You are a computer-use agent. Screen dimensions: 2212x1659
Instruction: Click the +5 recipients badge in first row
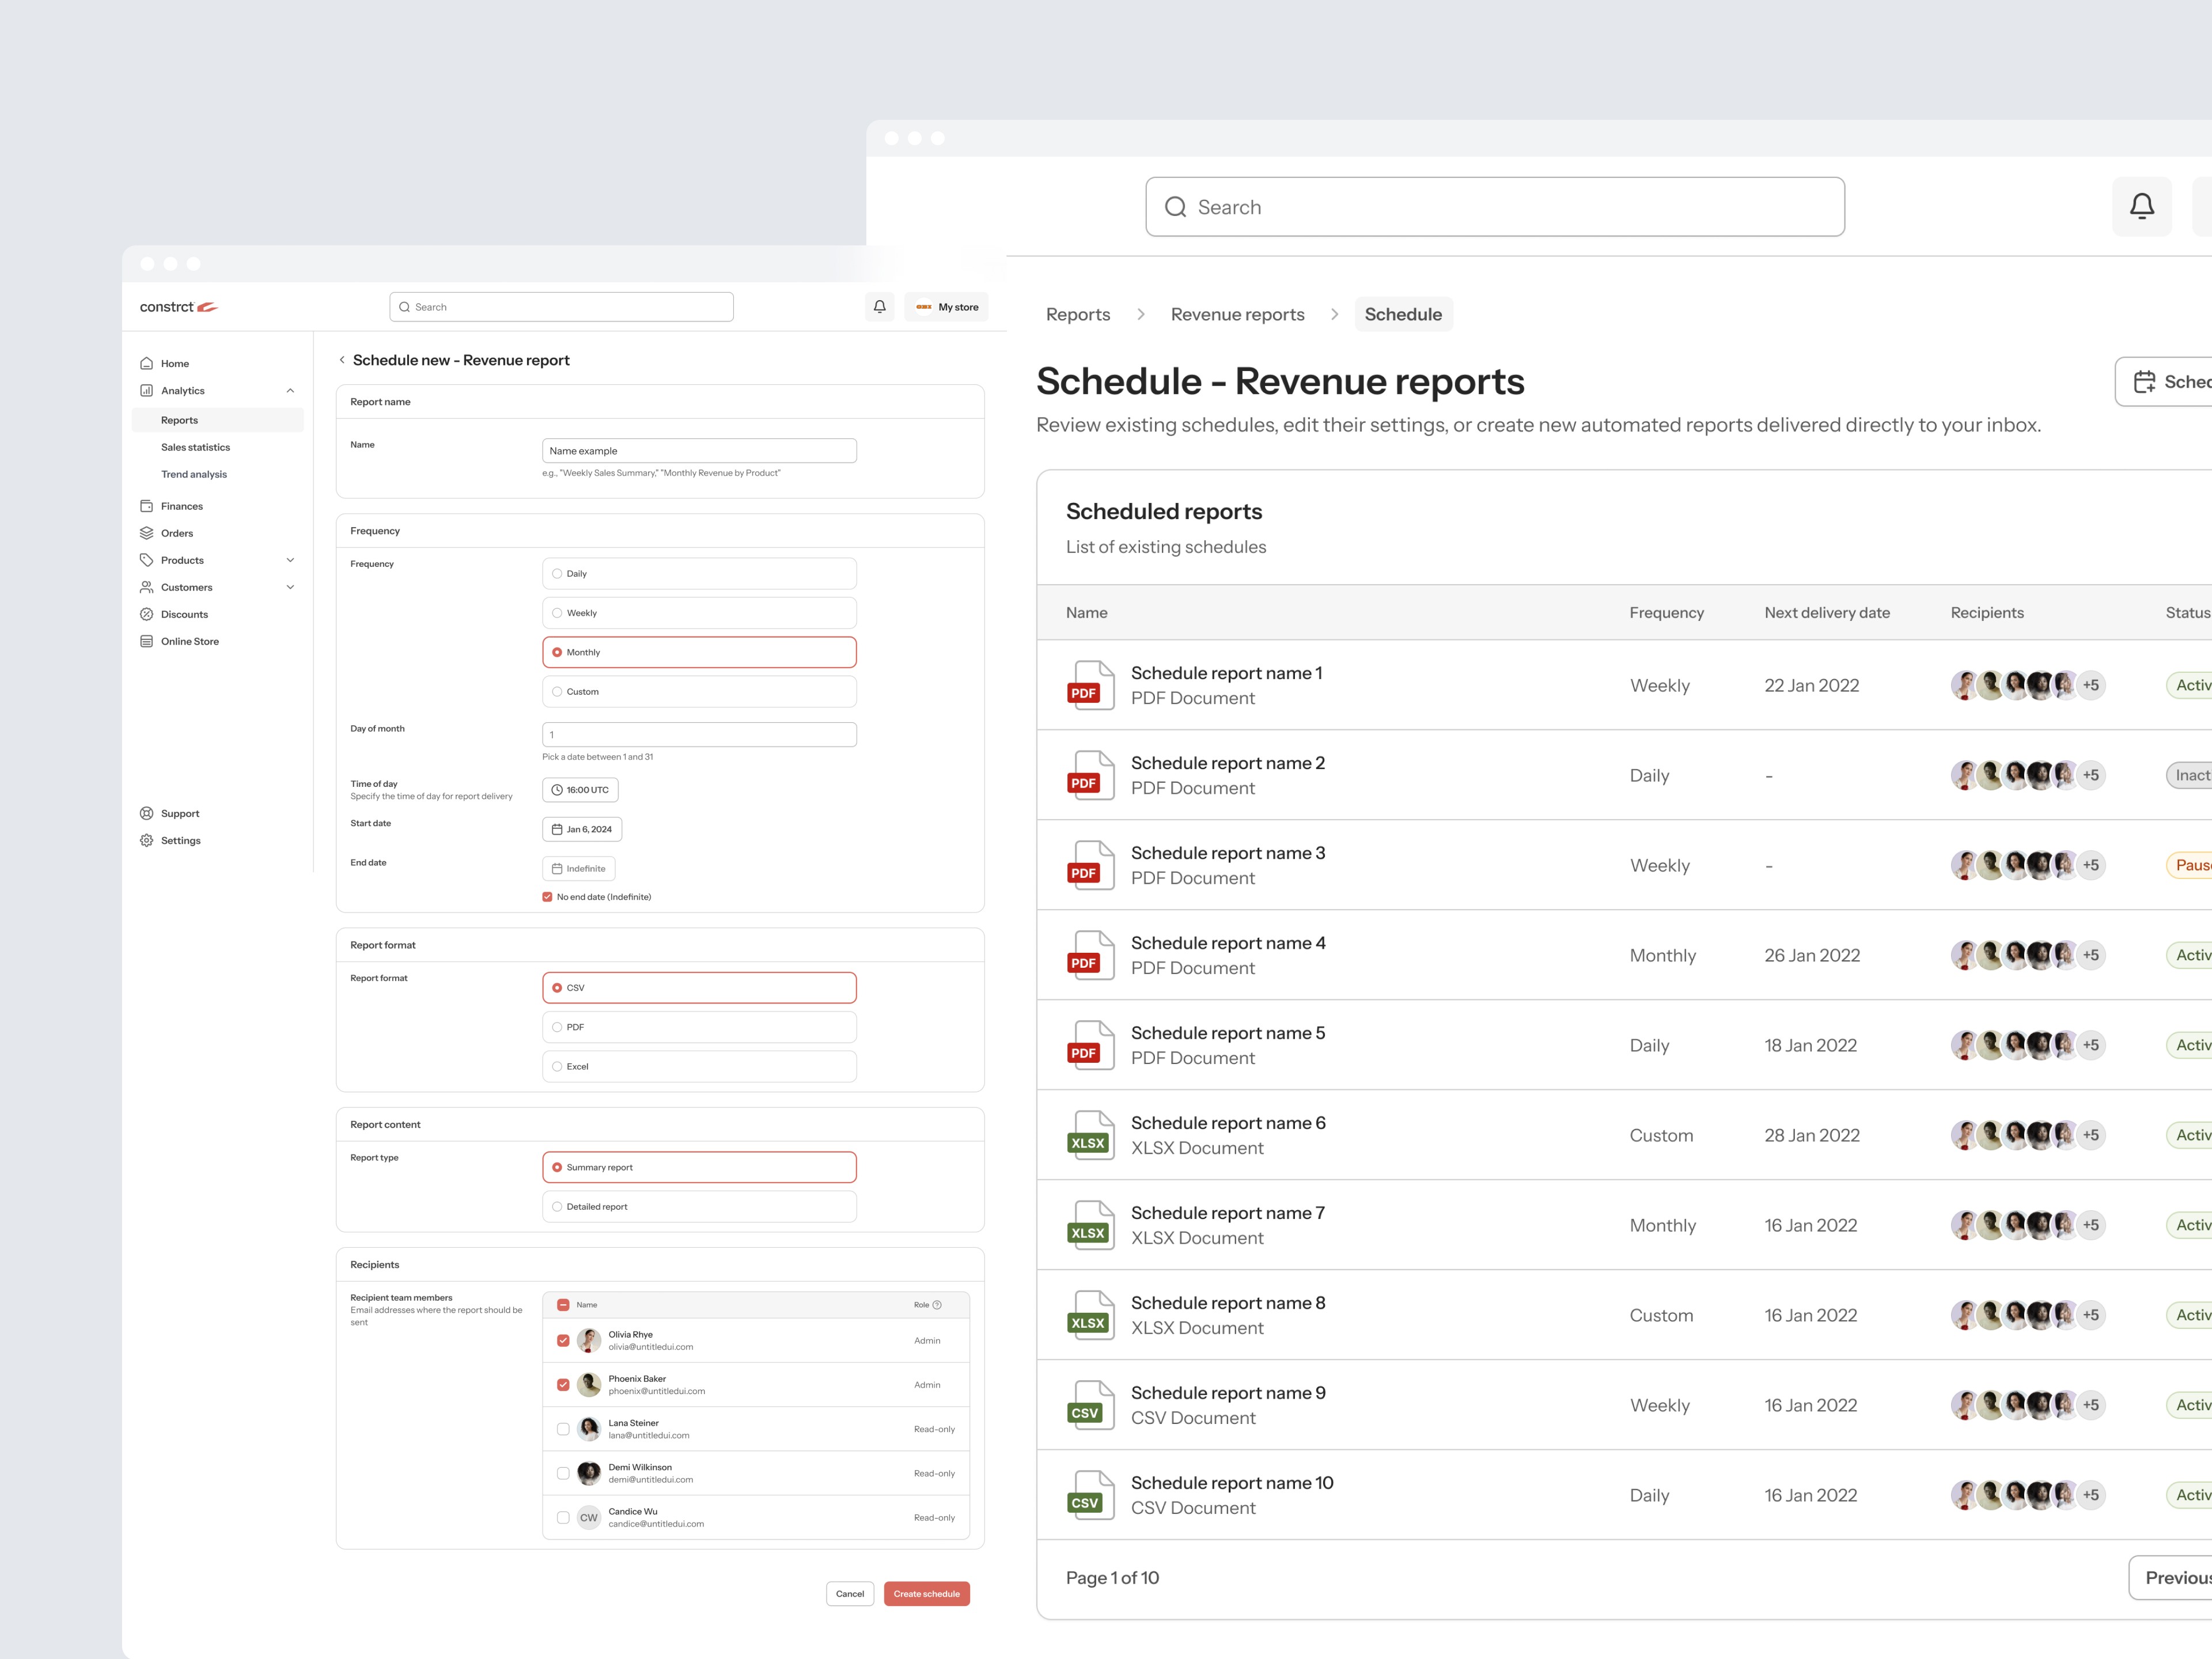[x=2090, y=685]
